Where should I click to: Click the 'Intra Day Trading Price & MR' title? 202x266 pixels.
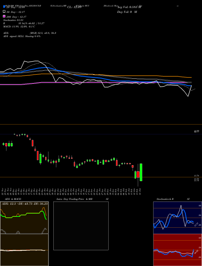74,199
